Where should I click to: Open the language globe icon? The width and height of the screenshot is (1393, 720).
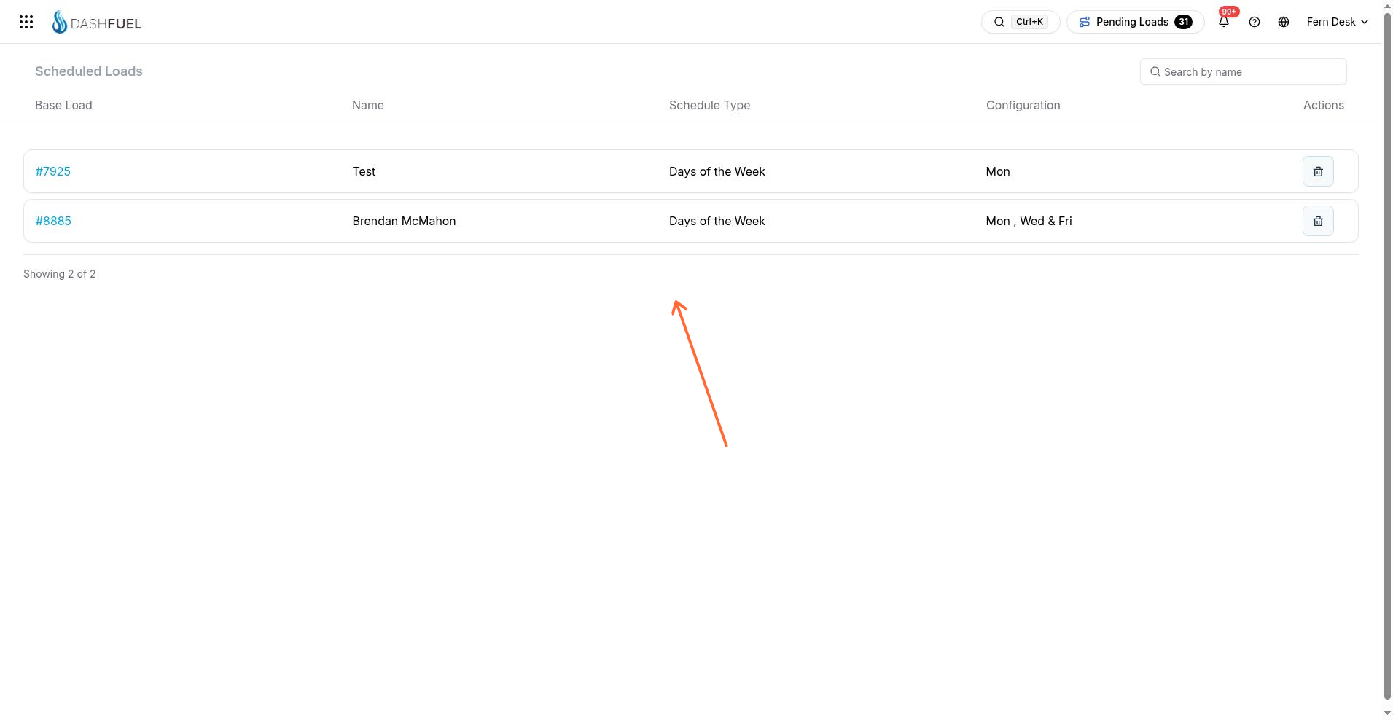pos(1284,22)
